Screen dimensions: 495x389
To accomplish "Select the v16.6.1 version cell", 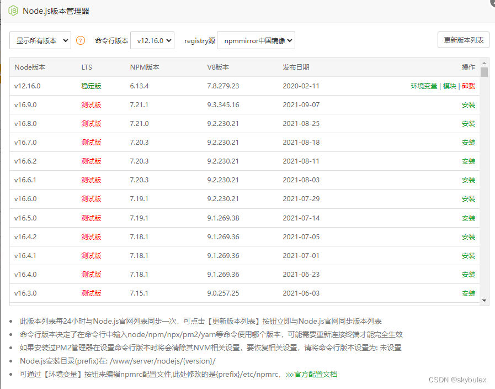I will pyautogui.click(x=25, y=180).
